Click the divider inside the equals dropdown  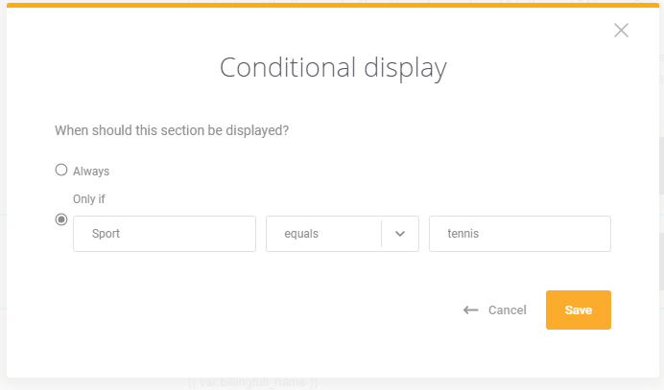(381, 234)
